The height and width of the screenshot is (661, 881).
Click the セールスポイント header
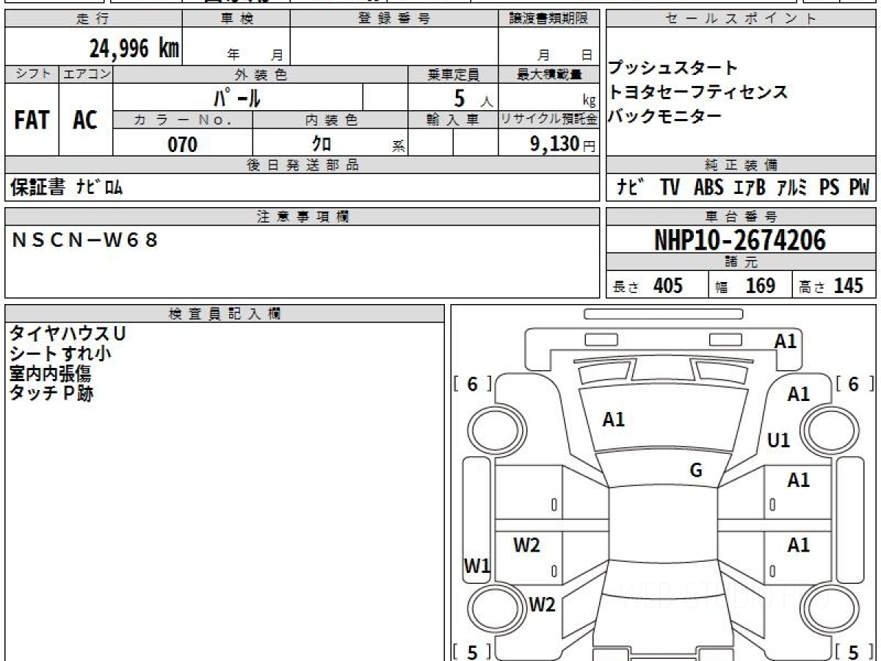point(742,19)
